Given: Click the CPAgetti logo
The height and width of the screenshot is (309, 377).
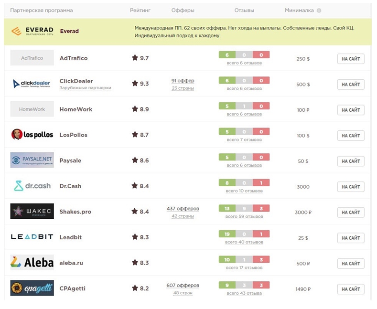Looking at the screenshot, I should tap(32, 288).
